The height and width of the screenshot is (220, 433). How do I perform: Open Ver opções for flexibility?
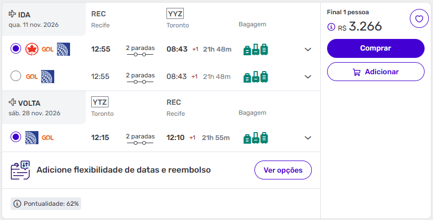tap(283, 171)
